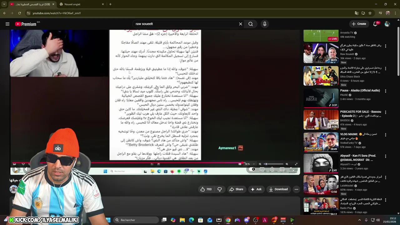The height and width of the screenshot is (225, 400).
Task: Start voice search with the microphone
Action: (x=265, y=24)
